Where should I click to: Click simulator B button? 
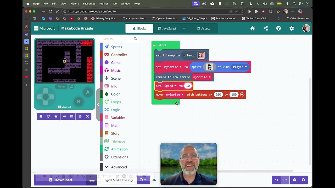coord(79,102)
